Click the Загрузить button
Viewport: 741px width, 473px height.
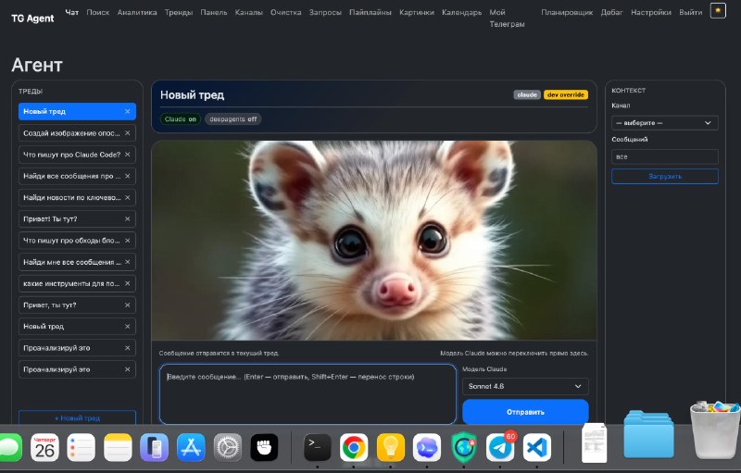[x=664, y=176]
